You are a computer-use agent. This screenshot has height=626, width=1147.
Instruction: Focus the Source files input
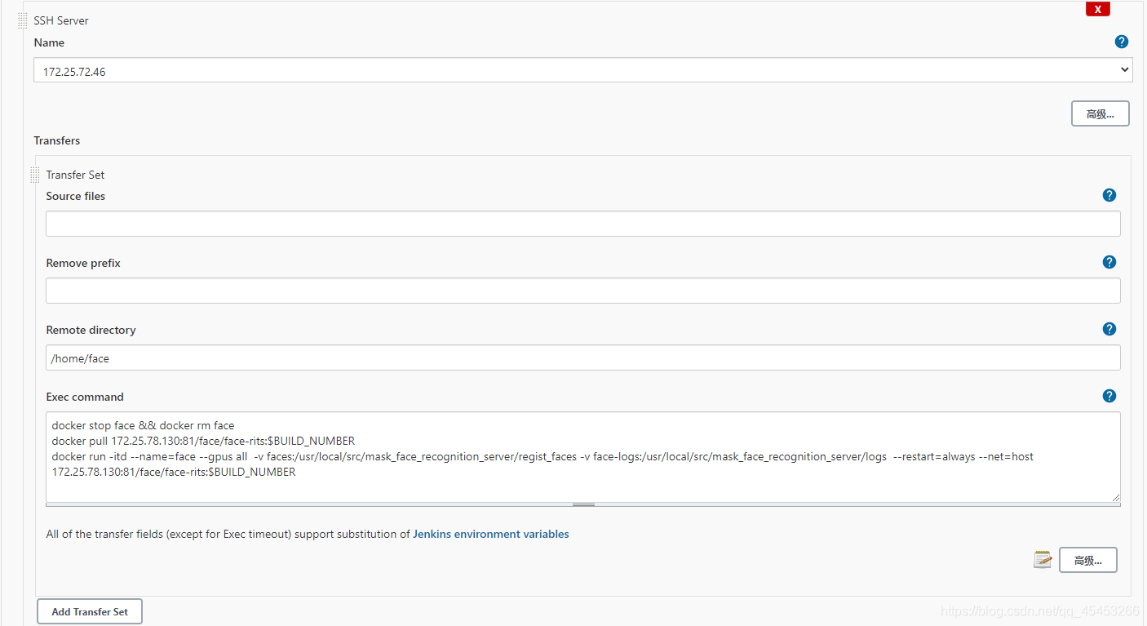coord(582,224)
